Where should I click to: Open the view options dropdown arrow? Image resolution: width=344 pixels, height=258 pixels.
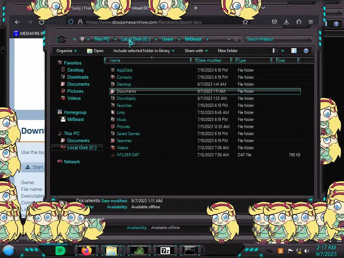point(283,51)
